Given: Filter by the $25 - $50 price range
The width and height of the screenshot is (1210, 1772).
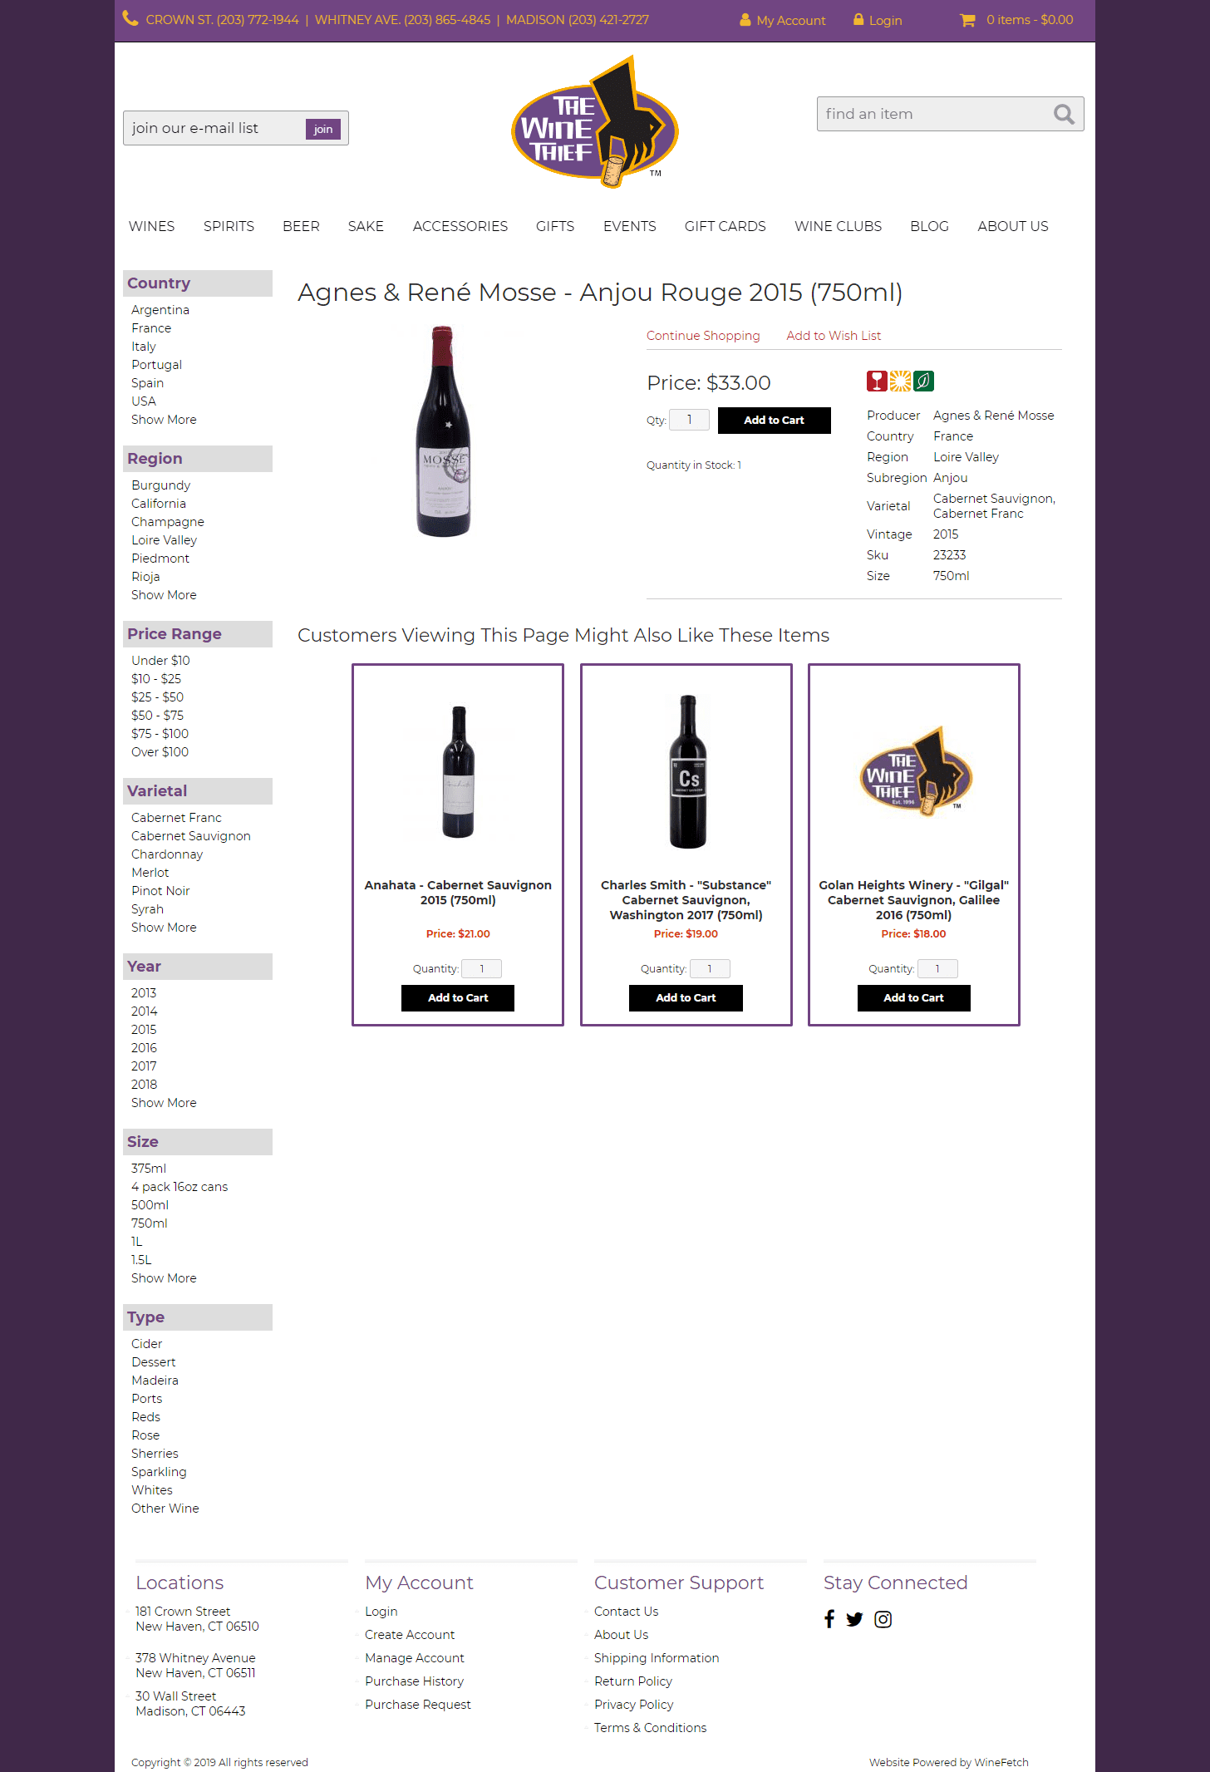Looking at the screenshot, I should (157, 697).
